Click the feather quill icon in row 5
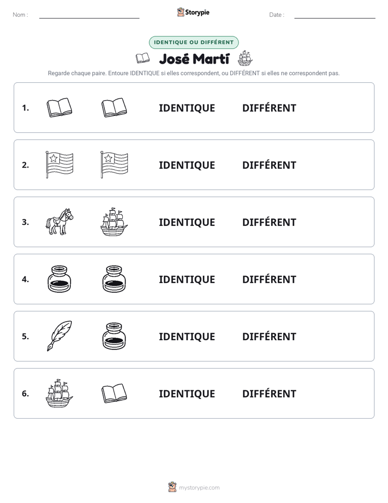Image resolution: width=388 pixels, height=503 pixels. click(x=59, y=336)
